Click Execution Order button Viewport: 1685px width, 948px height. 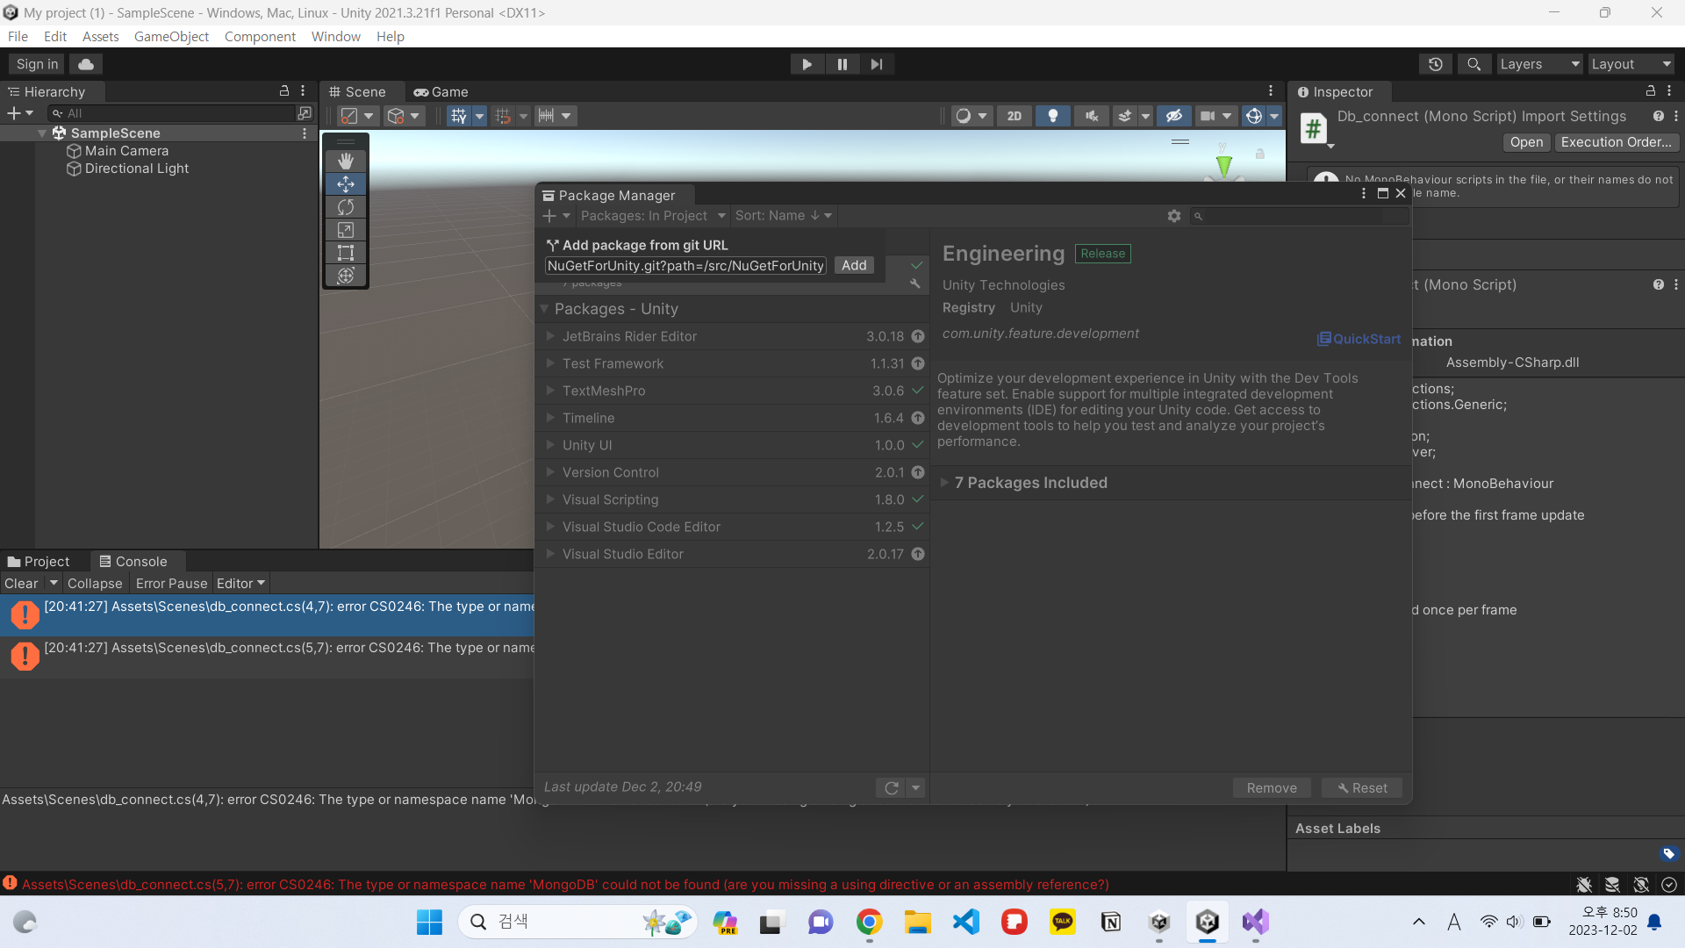click(1617, 142)
